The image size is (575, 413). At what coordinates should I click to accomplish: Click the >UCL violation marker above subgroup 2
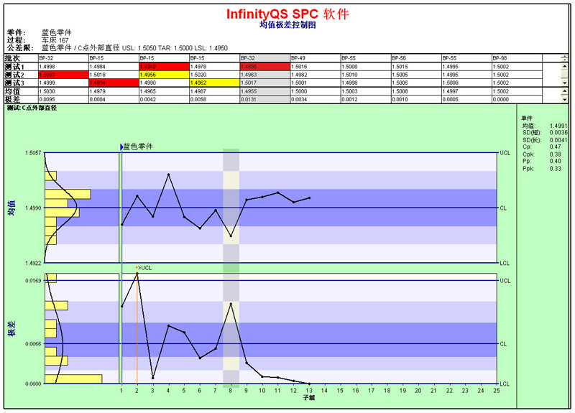click(143, 268)
